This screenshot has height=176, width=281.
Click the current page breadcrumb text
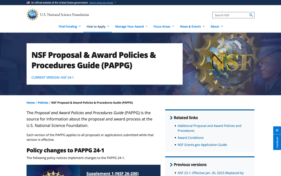coord(92,102)
